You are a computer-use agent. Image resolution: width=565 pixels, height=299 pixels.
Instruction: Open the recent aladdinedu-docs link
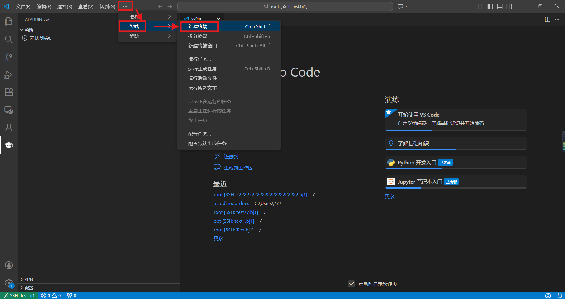[x=231, y=203]
